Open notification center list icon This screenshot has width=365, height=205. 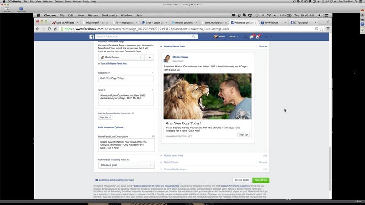point(326,15)
